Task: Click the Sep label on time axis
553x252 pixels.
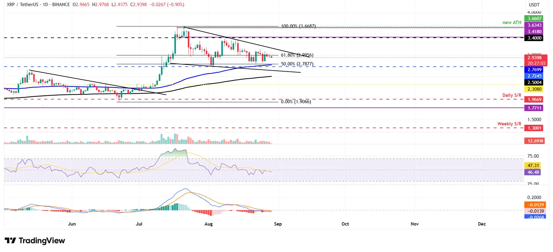Action: [x=278, y=224]
